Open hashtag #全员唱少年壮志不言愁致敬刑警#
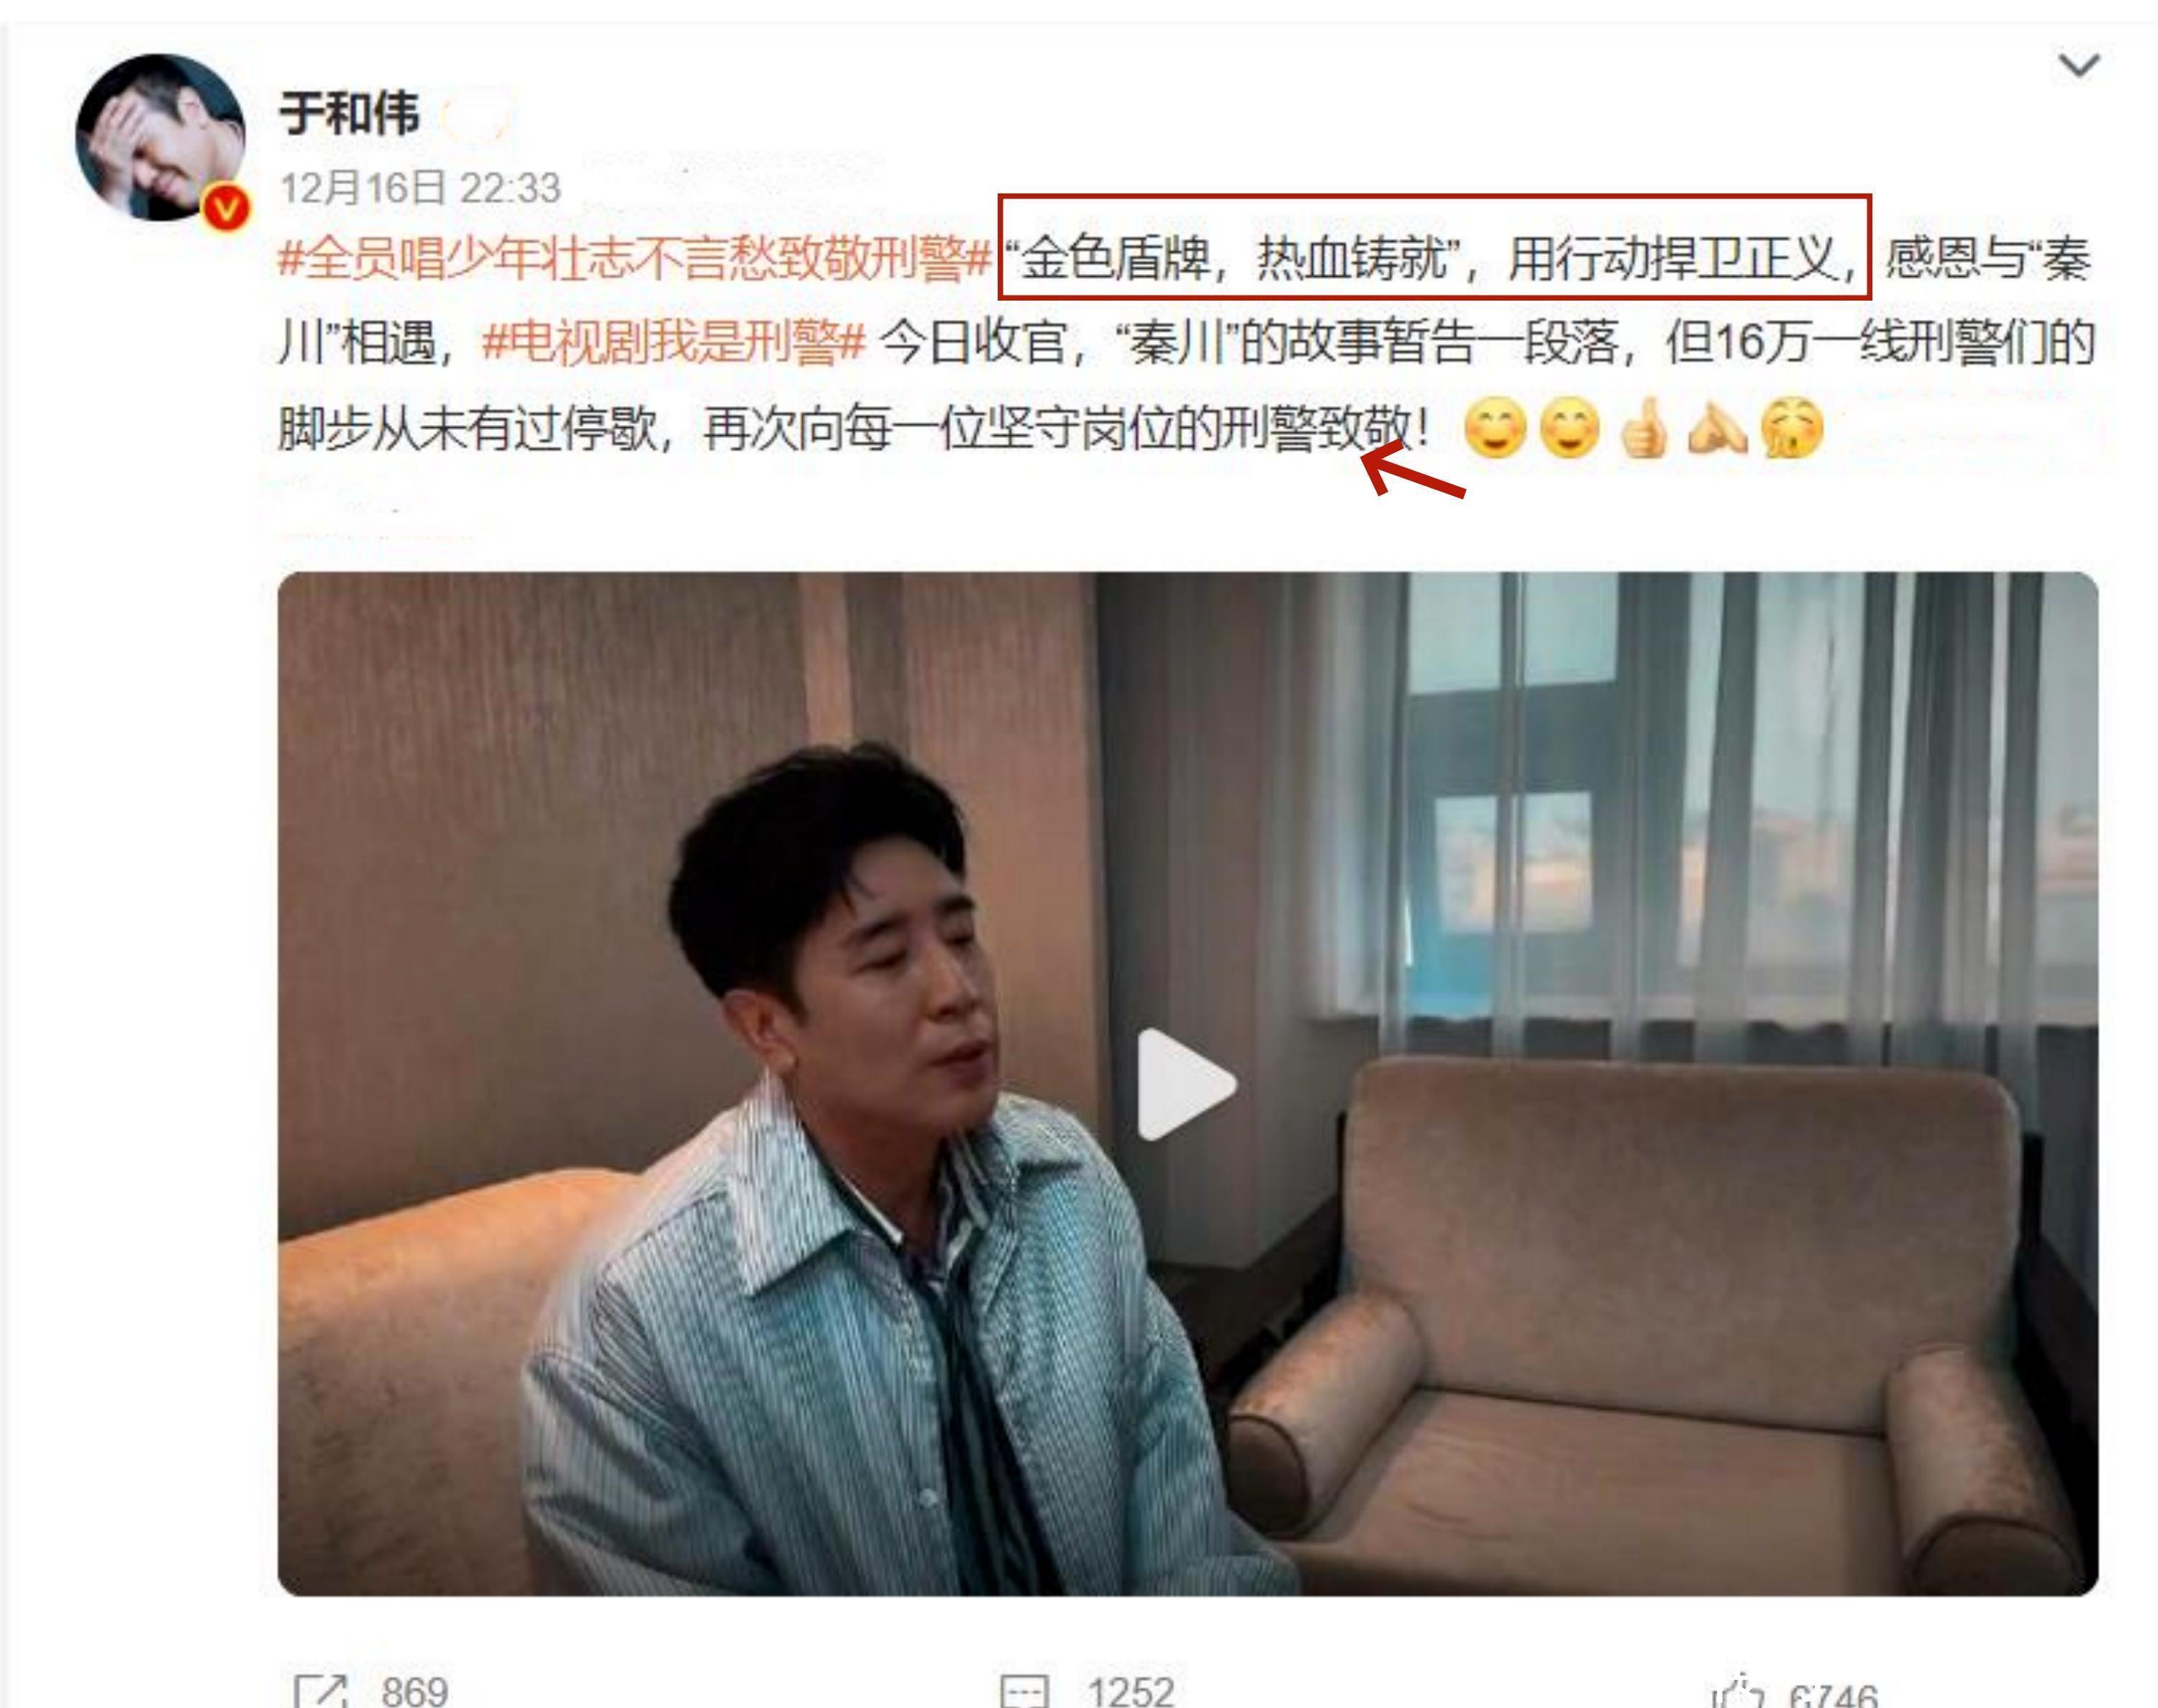Viewport: 2158px width, 1708px height. [634, 260]
